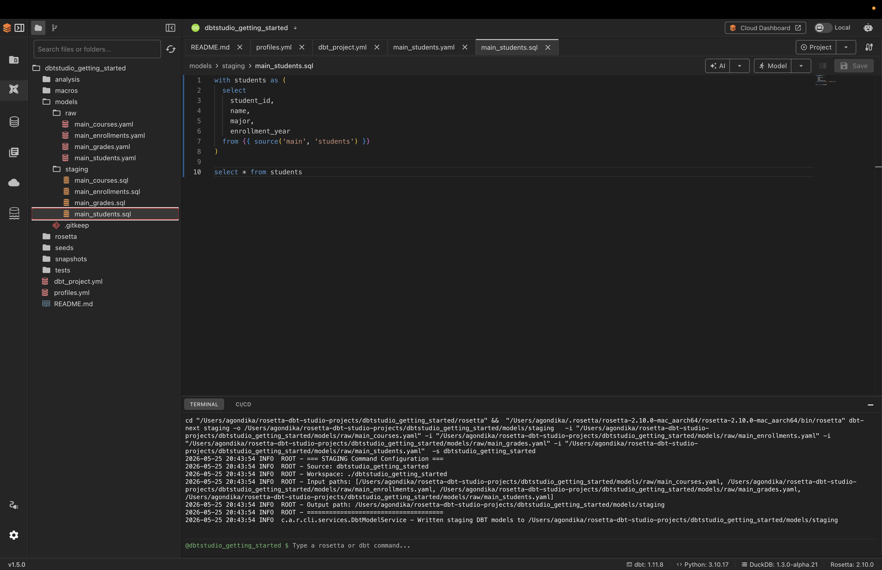The image size is (882, 570).
Task: Collapse the models folder
Action: [x=66, y=102]
